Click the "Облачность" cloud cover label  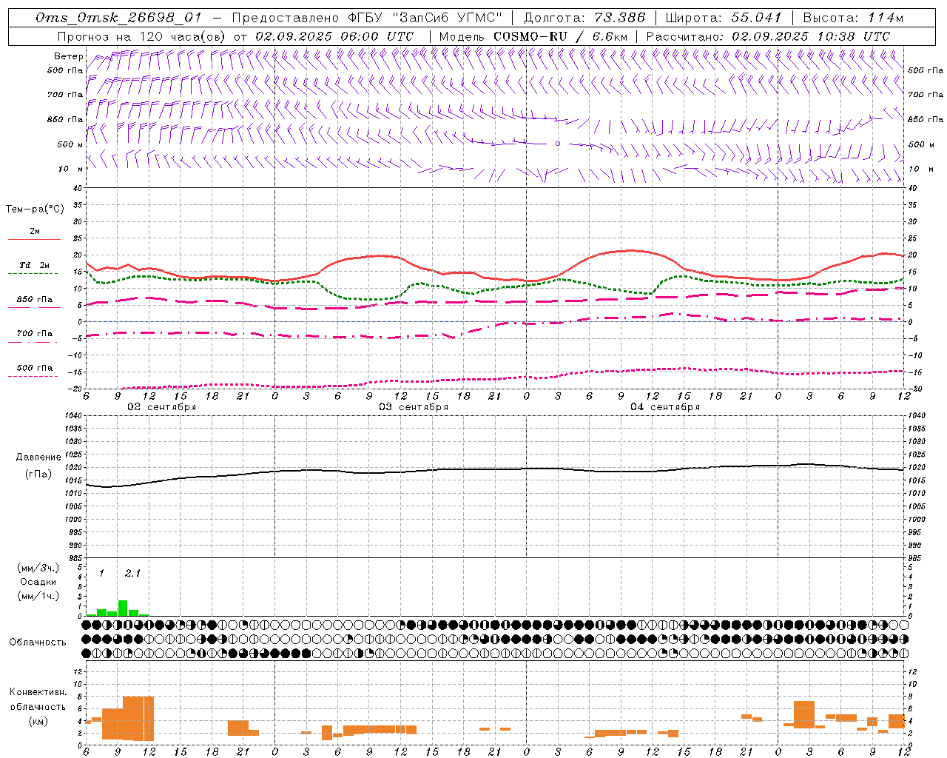coord(38,642)
